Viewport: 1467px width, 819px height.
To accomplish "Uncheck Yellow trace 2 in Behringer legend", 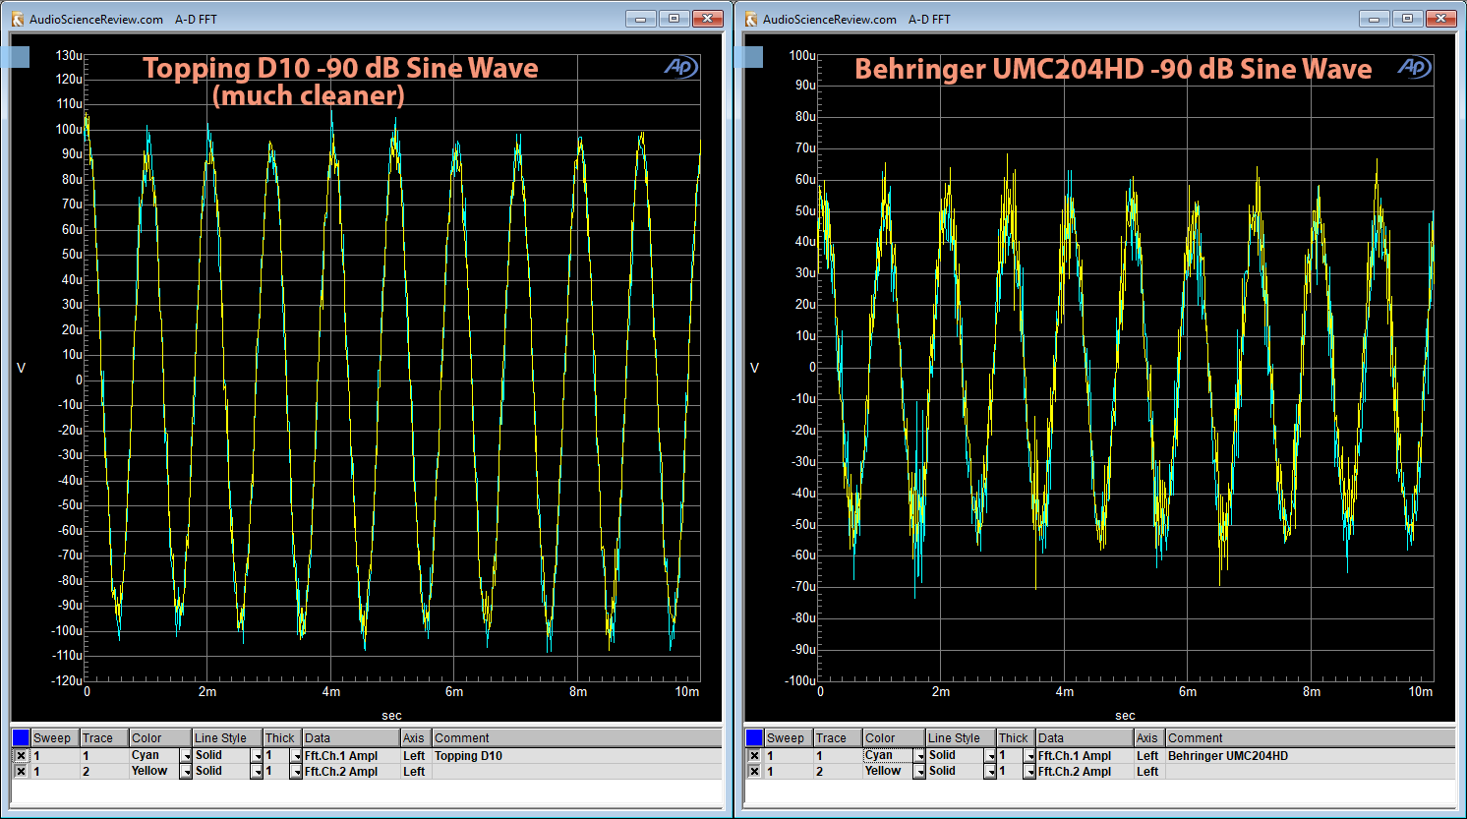I will click(754, 772).
